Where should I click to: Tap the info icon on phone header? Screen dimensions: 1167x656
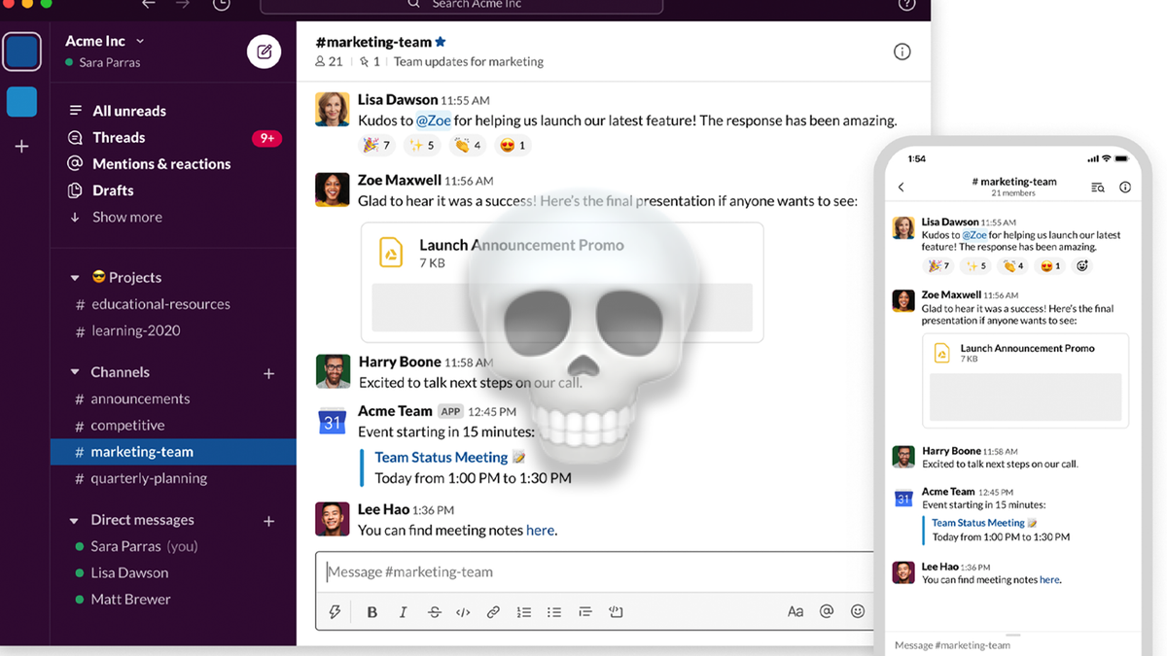click(x=1125, y=188)
